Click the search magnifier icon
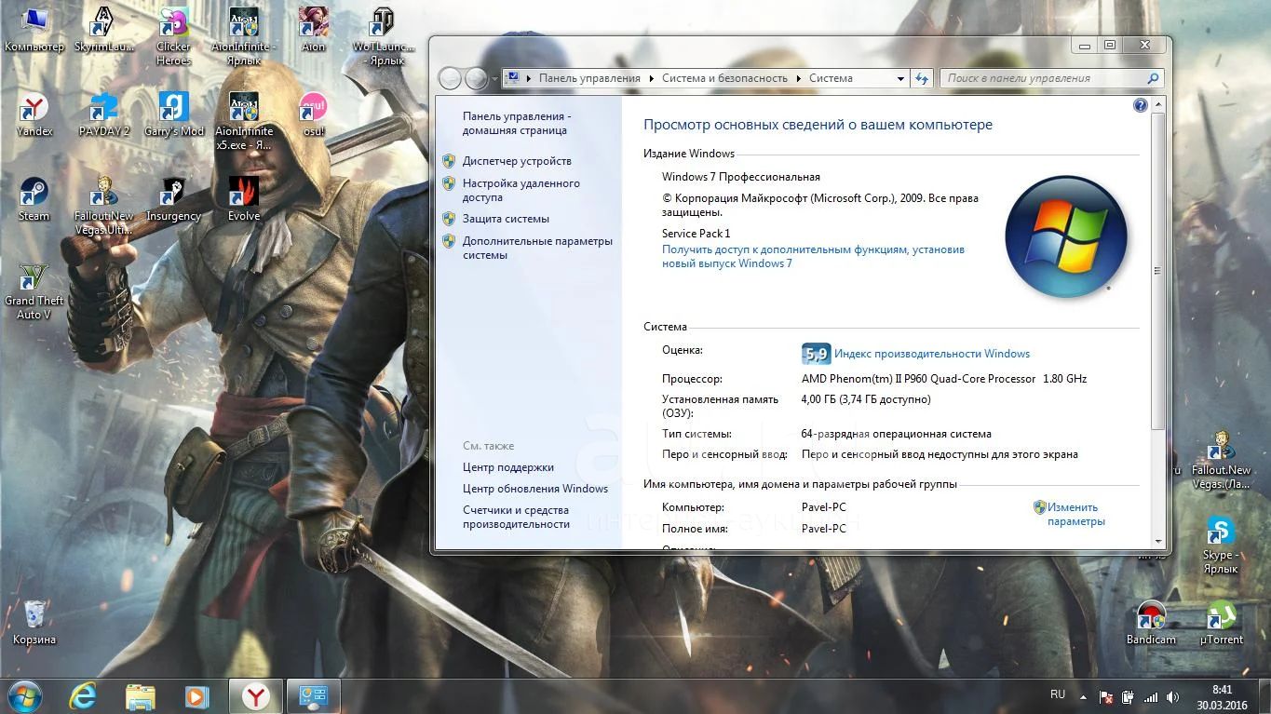This screenshot has height=714, width=1271. tap(1153, 78)
